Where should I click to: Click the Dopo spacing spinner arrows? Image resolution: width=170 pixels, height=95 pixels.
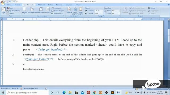coord(119,13)
